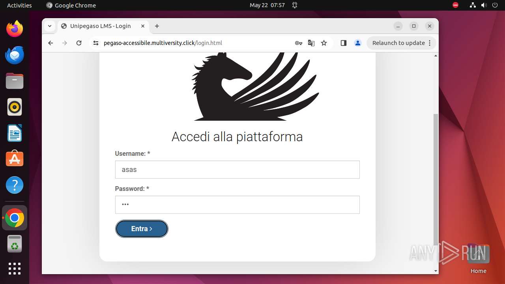Show applications grid

coord(15,269)
